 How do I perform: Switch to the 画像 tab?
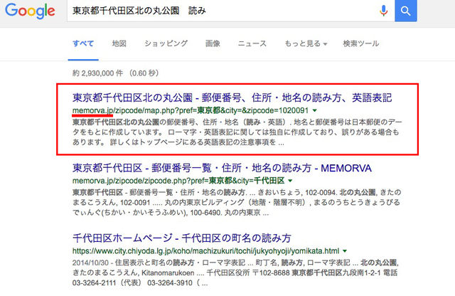point(213,43)
